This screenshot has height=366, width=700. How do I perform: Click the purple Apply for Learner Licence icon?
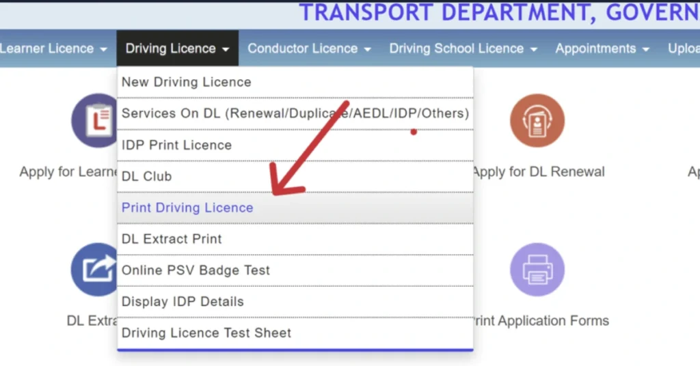click(x=96, y=121)
